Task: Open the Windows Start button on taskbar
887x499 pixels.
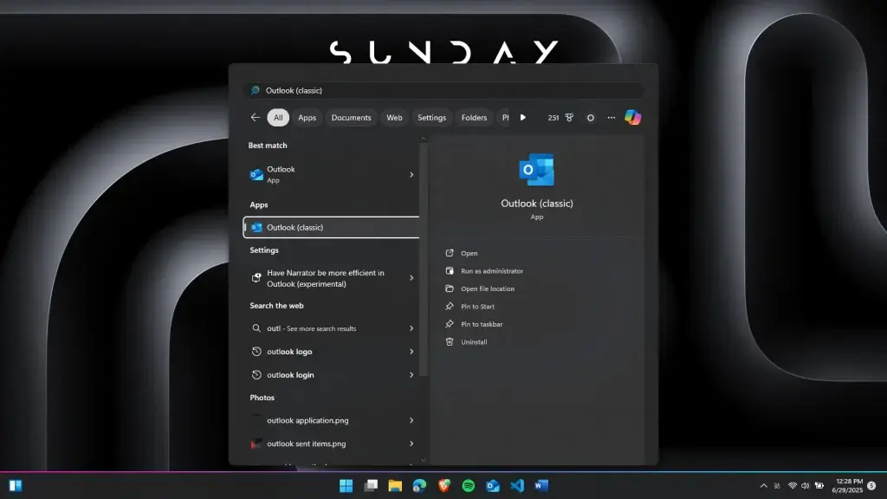Action: (x=346, y=485)
